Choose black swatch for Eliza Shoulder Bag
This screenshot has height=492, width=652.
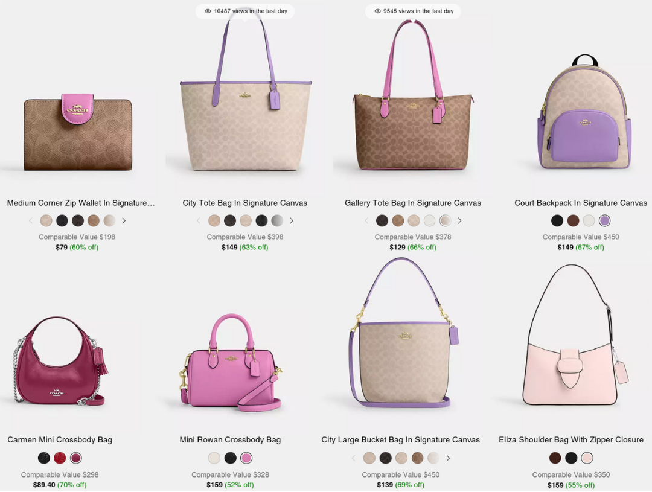(x=571, y=458)
